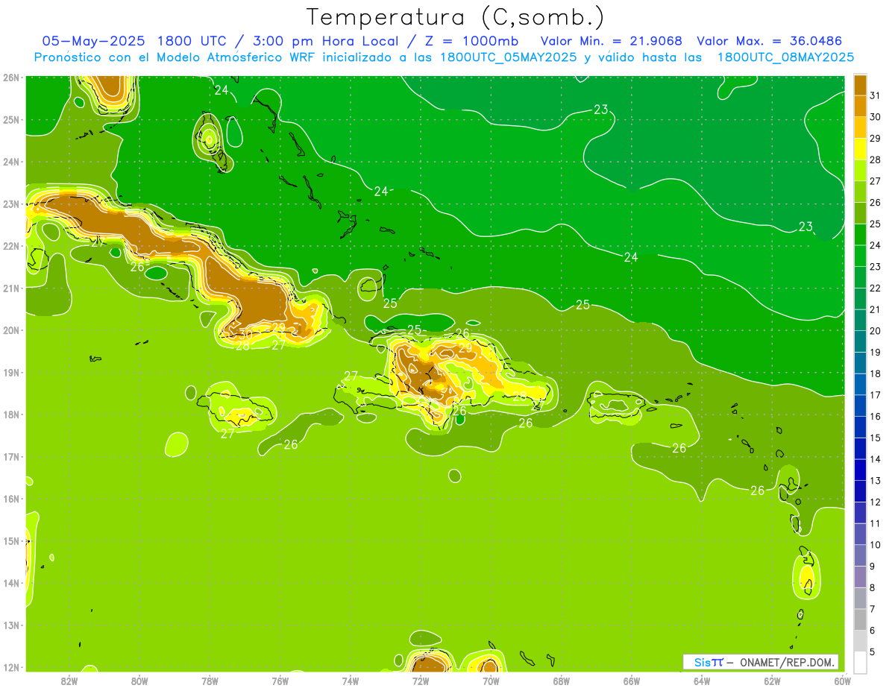Click the teal colorbar band between 19 and 20
Image resolution: width=895 pixels, height=691 pixels.
(x=860, y=341)
